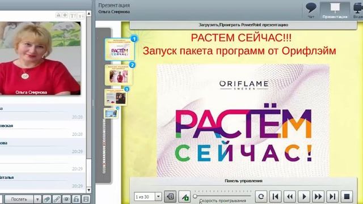Open the Видео tab with monitor icon
The width and height of the screenshot is (363, 204).
click(358, 10)
